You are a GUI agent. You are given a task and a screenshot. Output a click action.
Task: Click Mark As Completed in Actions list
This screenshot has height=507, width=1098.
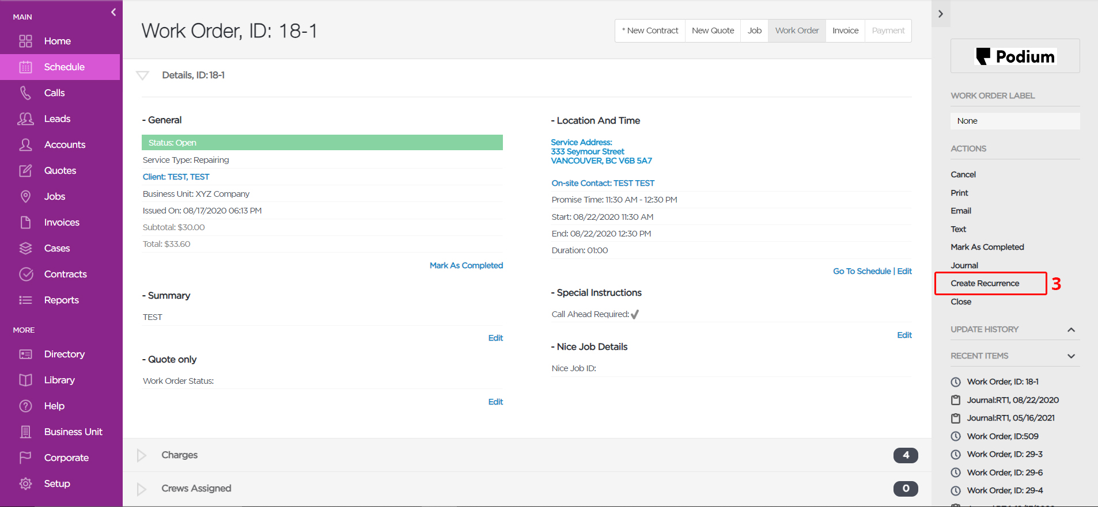click(x=987, y=247)
